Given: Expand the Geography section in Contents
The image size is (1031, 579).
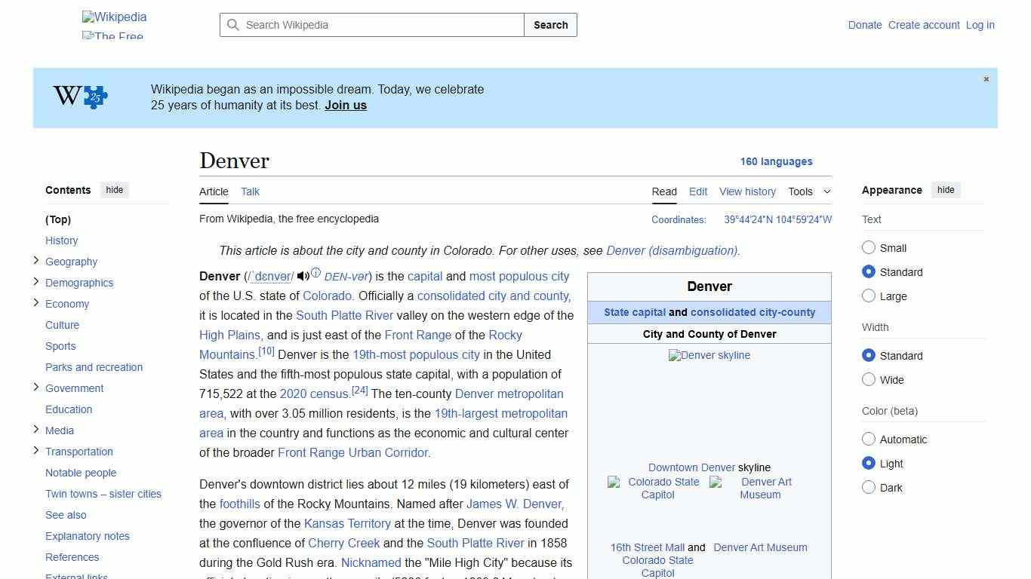Looking at the screenshot, I should pyautogui.click(x=35, y=261).
